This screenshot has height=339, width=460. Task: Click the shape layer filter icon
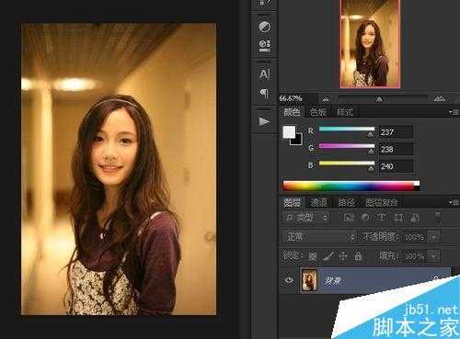[x=398, y=217]
